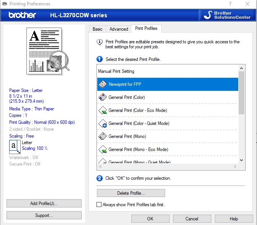Choose General Print (Mono) text
This screenshot has width=257, height=225.
click(127, 136)
